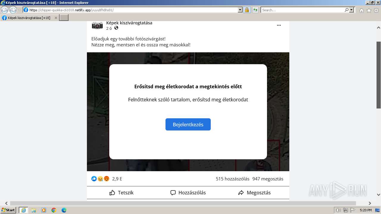Click the search magnifier icon

346,10
